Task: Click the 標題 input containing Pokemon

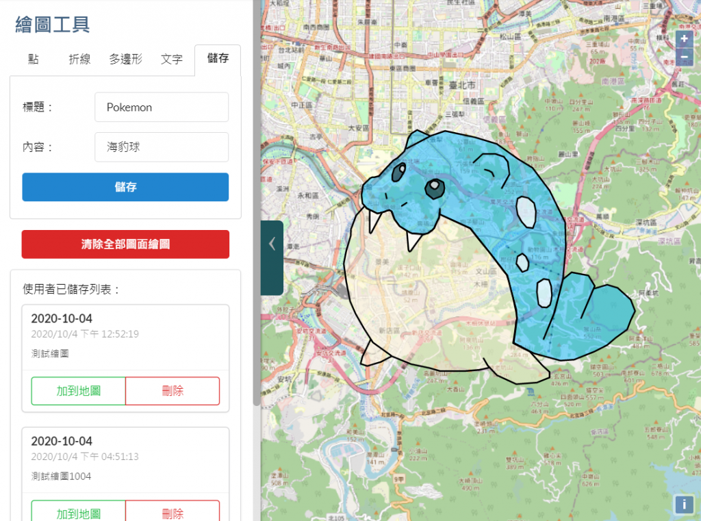Action: click(x=162, y=107)
